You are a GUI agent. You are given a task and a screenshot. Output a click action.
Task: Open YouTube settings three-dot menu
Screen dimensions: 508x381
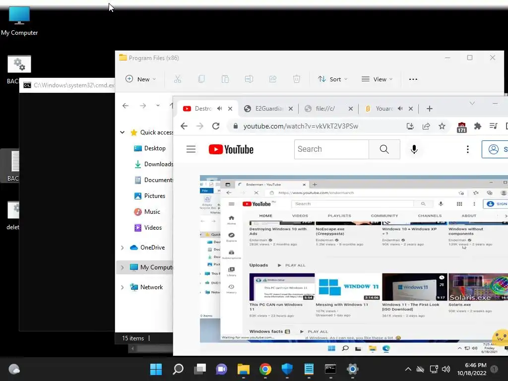point(467,149)
